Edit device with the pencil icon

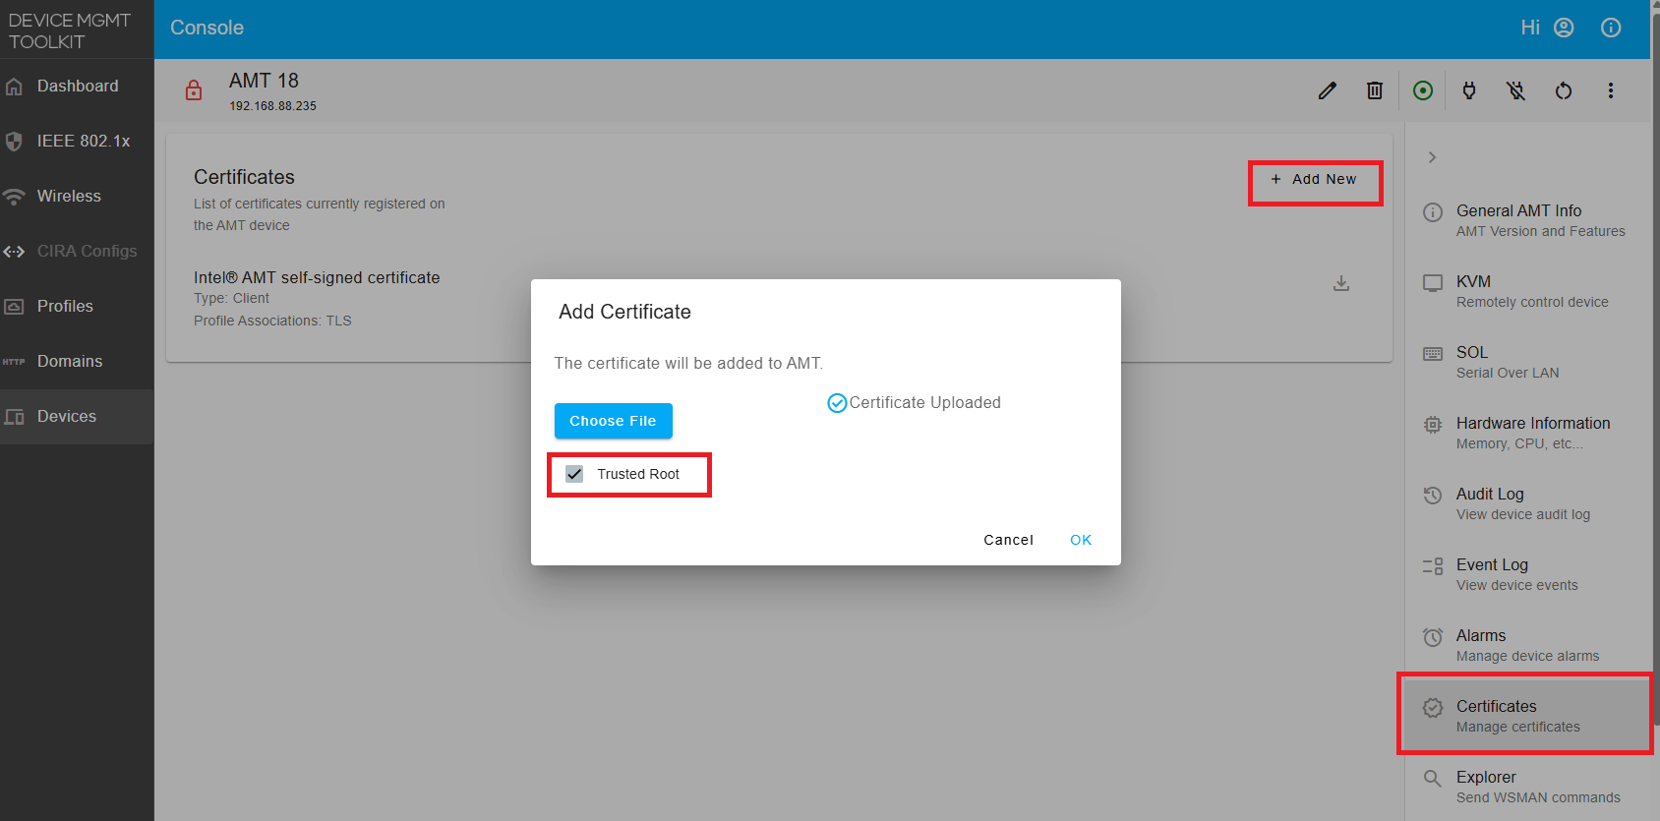coord(1328,90)
